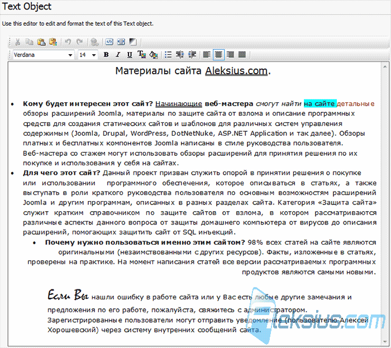Click the Insert HTML code icon
391x348 pixels.
[109, 42]
